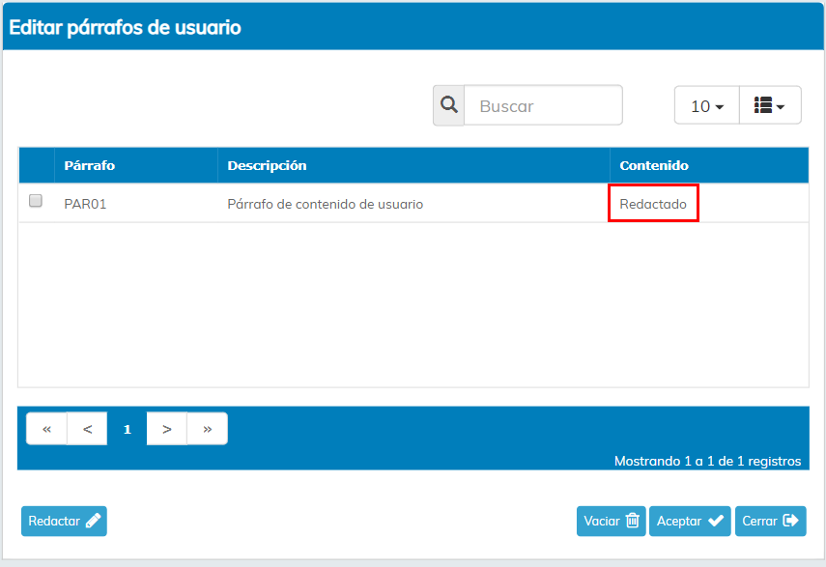Select the PAR01 paragraph cell
The image size is (826, 567).
tap(85, 204)
